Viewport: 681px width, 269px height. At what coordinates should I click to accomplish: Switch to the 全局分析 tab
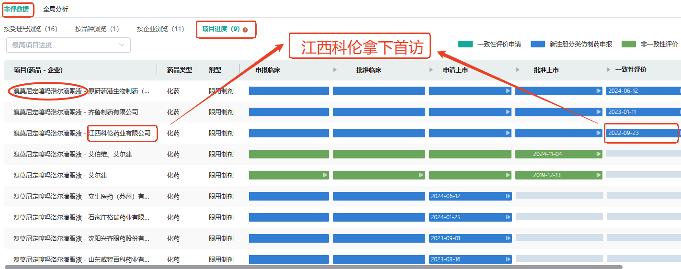(56, 9)
